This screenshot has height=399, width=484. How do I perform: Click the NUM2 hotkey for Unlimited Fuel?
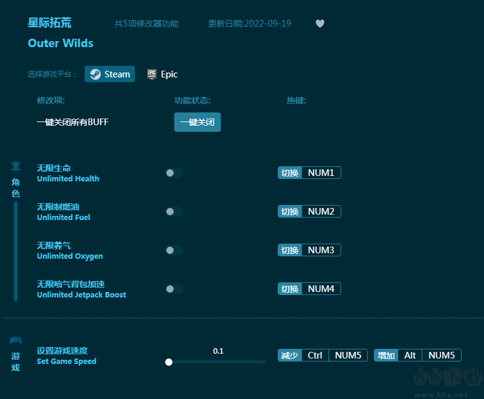(x=321, y=212)
